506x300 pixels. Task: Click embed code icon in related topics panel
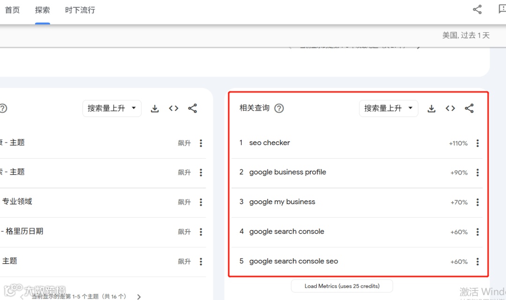click(x=174, y=108)
